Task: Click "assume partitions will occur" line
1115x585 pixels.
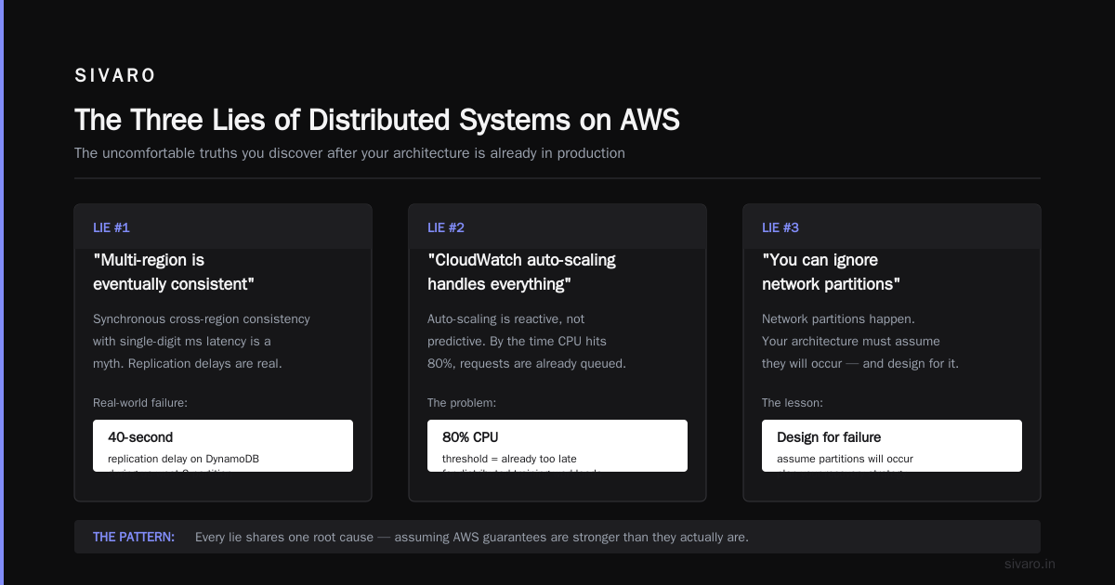Action: click(x=845, y=459)
